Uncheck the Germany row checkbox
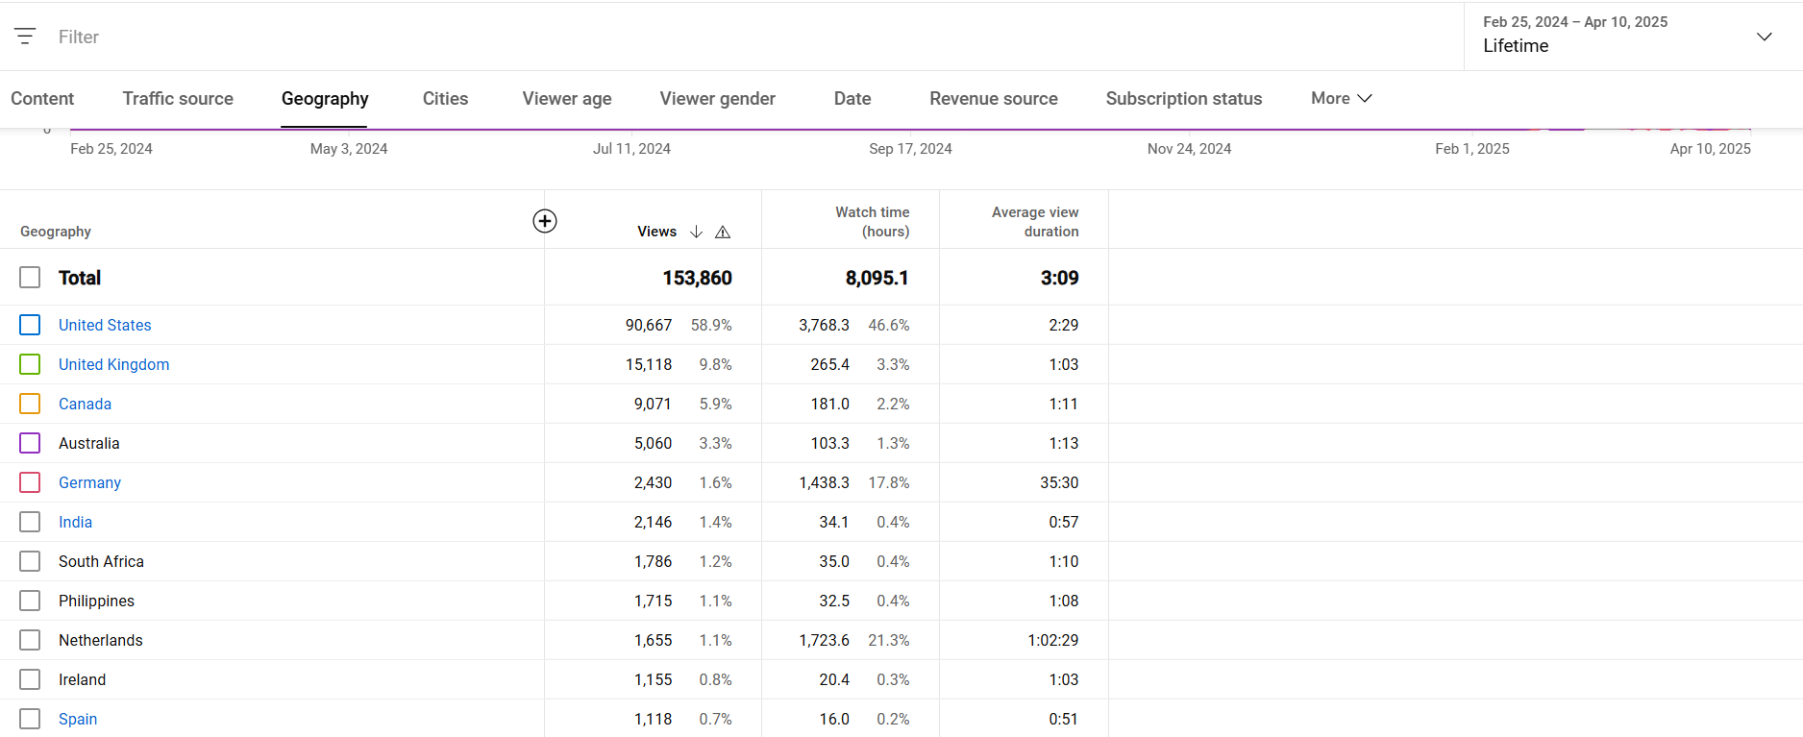This screenshot has width=1803, height=737. 30,482
